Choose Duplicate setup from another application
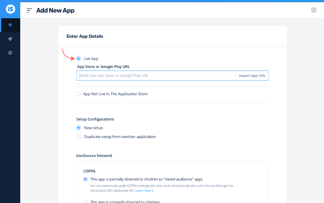The width and height of the screenshot is (324, 203). 78,136
